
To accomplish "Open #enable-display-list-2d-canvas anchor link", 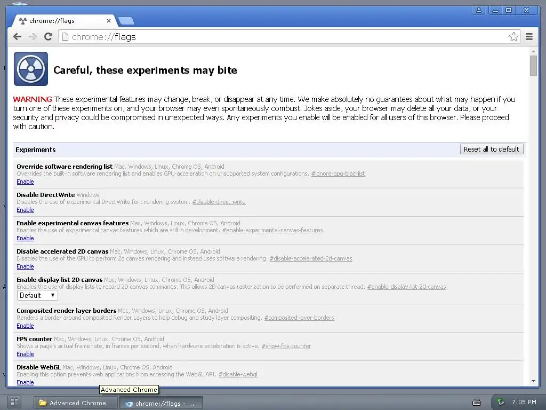I will click(406, 287).
